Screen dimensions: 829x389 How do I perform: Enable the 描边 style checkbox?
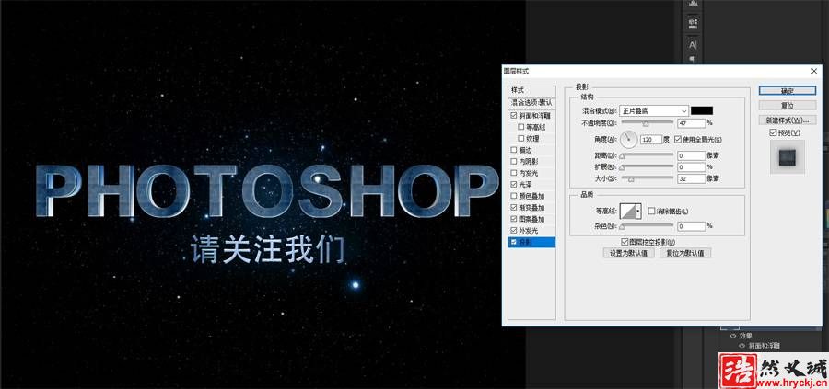pos(514,150)
